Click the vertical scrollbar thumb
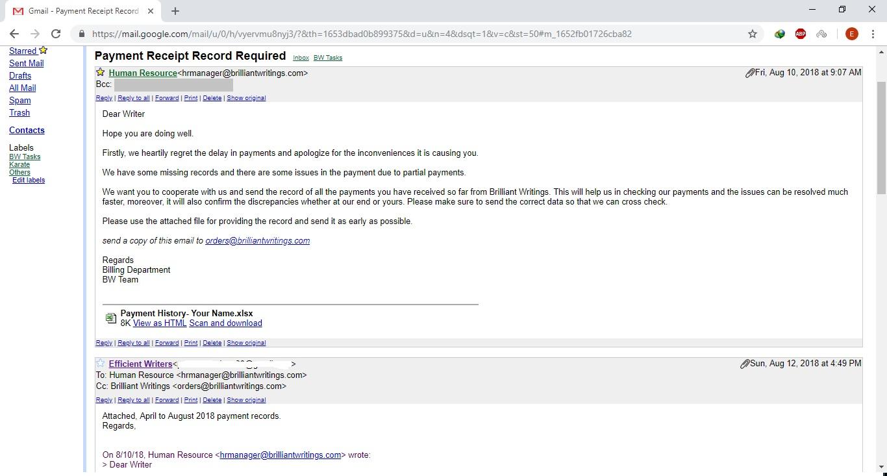 pyautogui.click(x=881, y=138)
